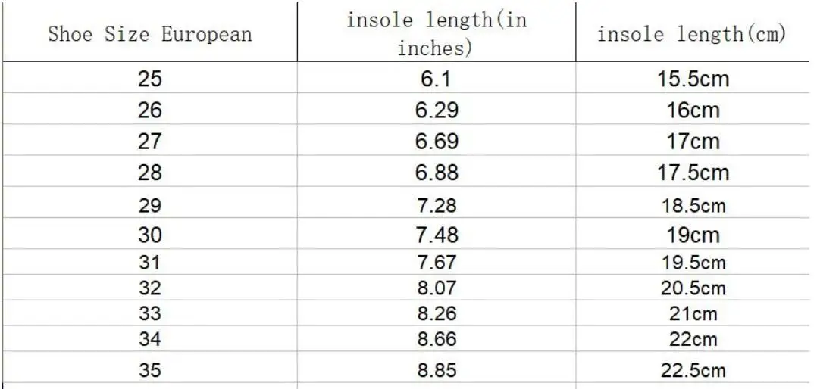Select the insole length(cm) column header

tap(693, 32)
